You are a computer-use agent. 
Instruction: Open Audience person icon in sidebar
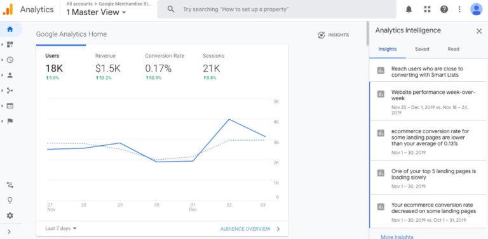pyautogui.click(x=10, y=75)
